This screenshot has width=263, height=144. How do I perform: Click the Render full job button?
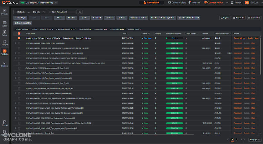tap(20, 18)
